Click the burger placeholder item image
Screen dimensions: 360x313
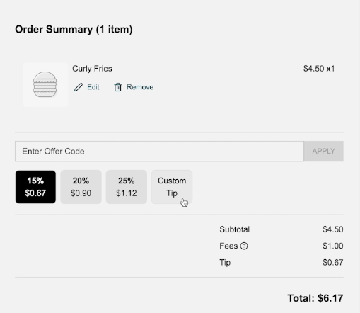45,85
